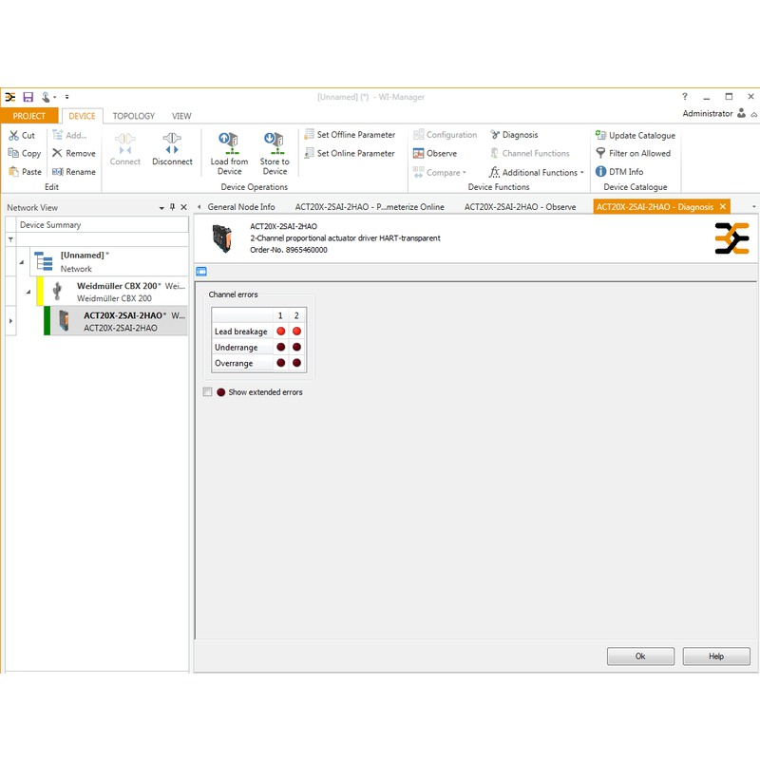Image resolution: width=760 pixels, height=760 pixels.
Task: Click the Disconnect icon
Action: tap(172, 143)
